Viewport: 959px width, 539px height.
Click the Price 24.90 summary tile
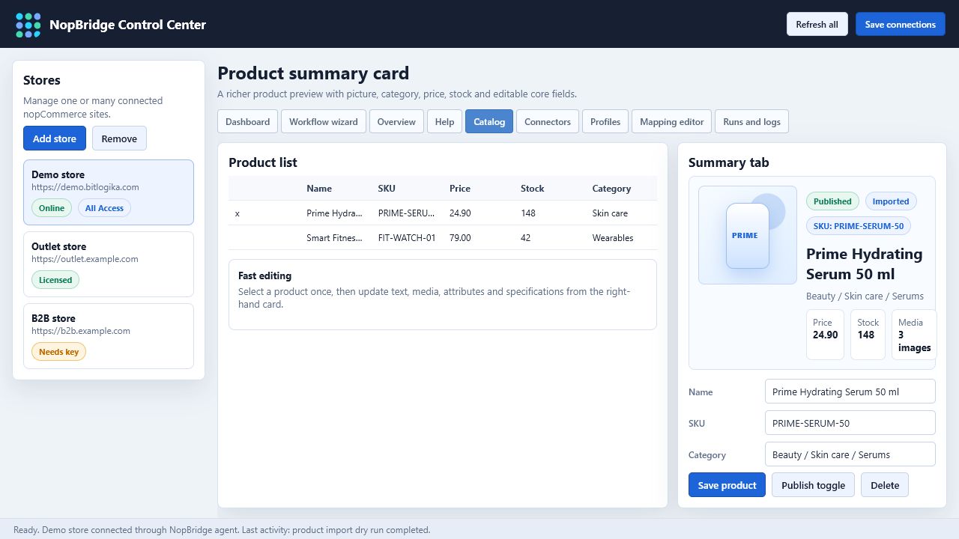point(825,335)
